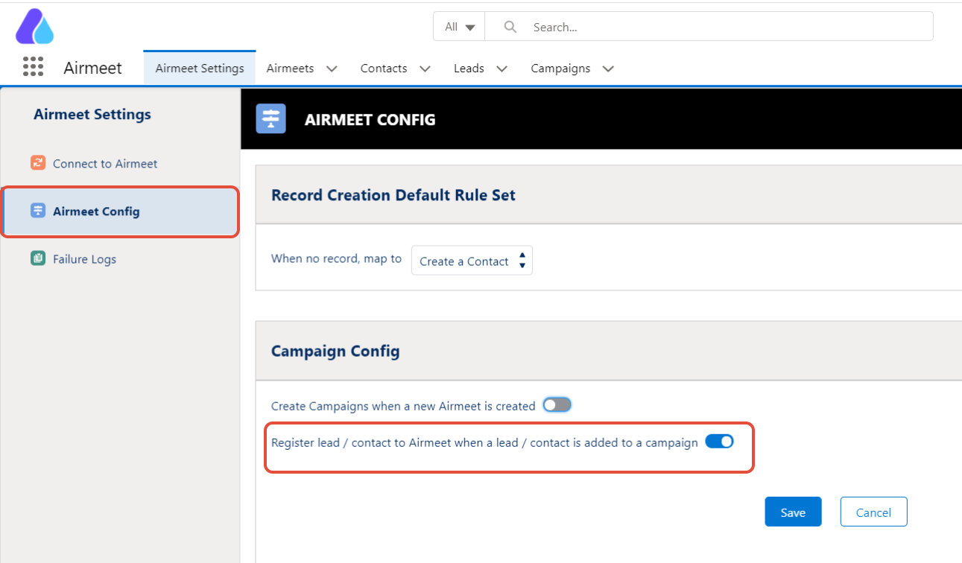Click the Record Creation Default Rule Set heading
Viewport: 962px width, 563px height.
pyautogui.click(x=393, y=195)
